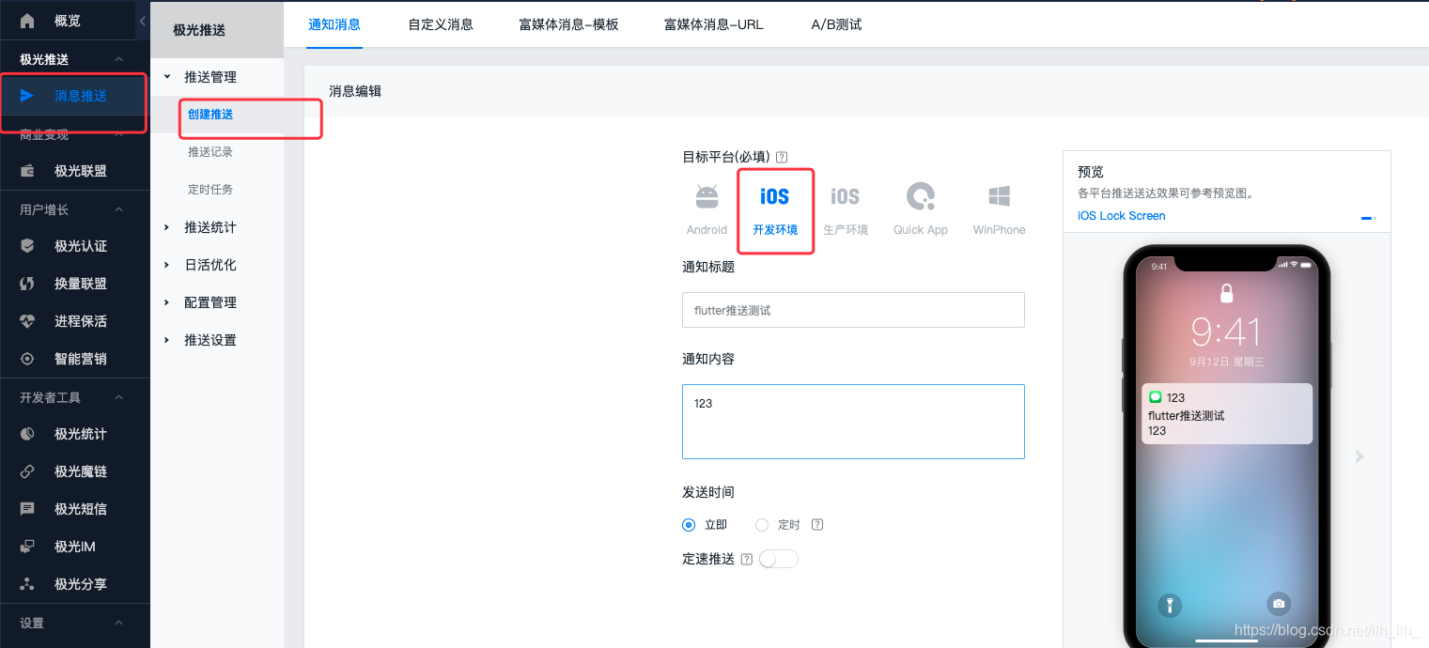This screenshot has height=648, width=1429.
Task: Click the 进程保活 heartbeat icon
Action: [x=27, y=321]
